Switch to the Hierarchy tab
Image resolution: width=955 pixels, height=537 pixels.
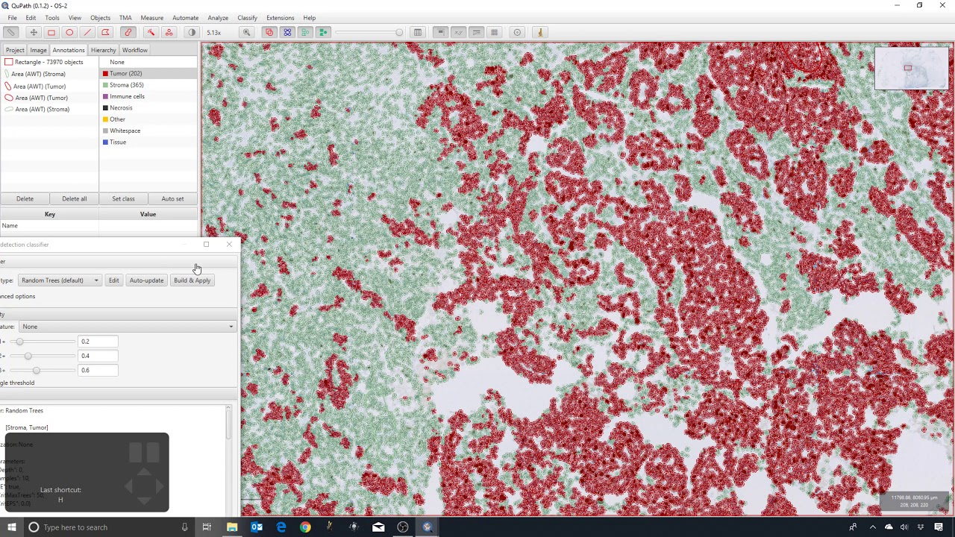(103, 50)
